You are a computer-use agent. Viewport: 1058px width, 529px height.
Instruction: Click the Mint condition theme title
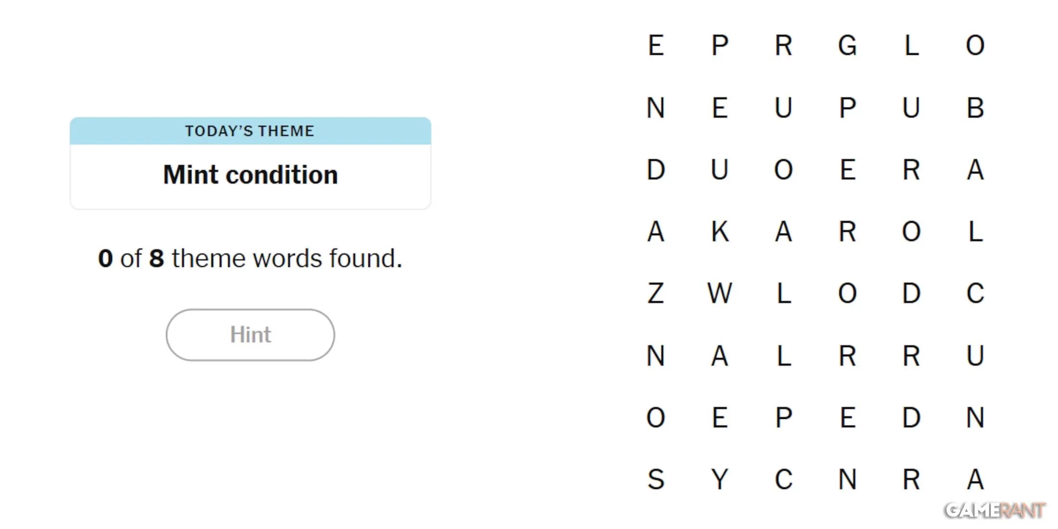click(250, 175)
